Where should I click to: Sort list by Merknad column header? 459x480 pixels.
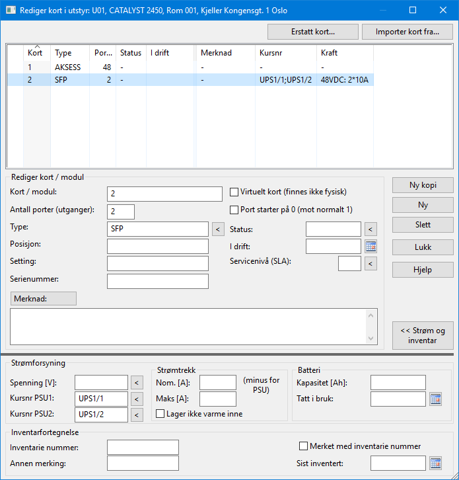pos(226,53)
